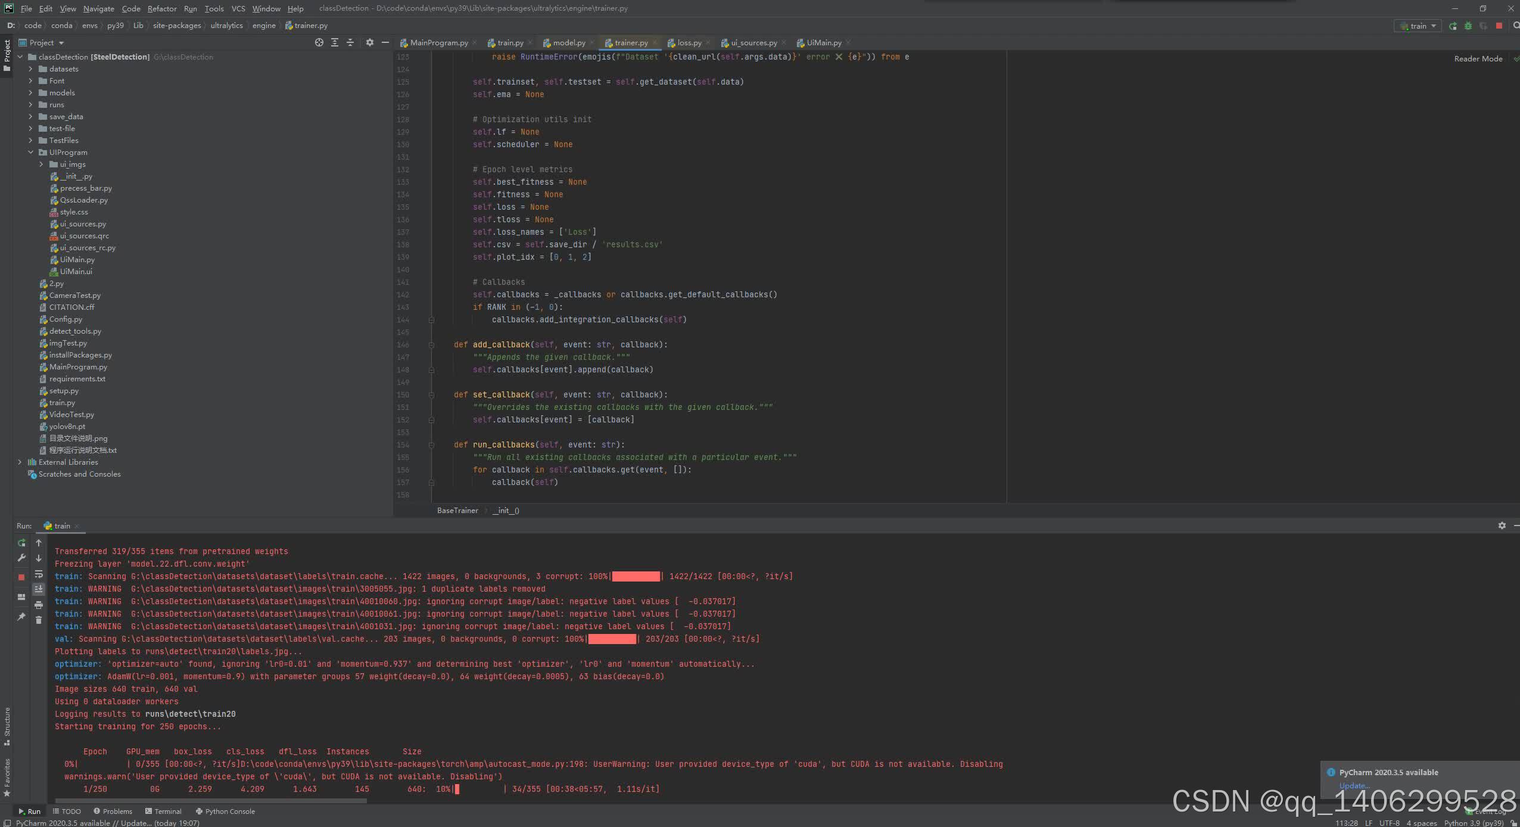Image resolution: width=1520 pixels, height=827 pixels.
Task: Click the Locate/select opened file target icon
Action: [x=319, y=42]
